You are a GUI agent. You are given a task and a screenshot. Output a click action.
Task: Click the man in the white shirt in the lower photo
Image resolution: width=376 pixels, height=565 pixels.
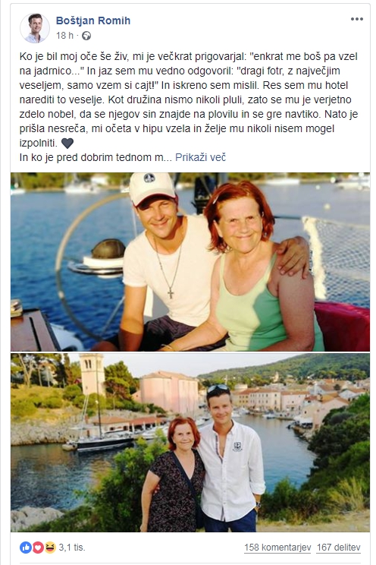tap(230, 459)
